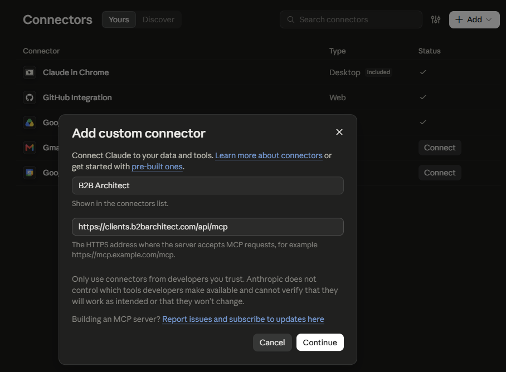Cancel adding the custom connector

point(273,342)
